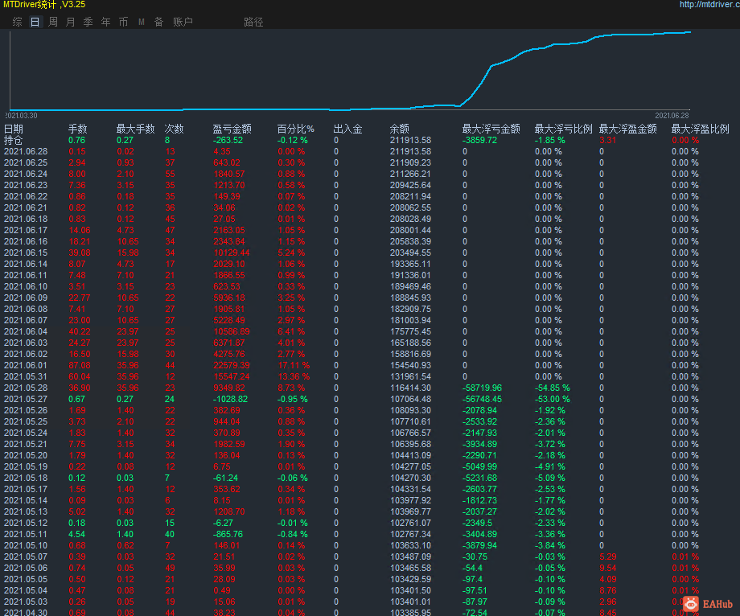740x616 pixels.
Task: Select the 2021.06.15 date row
Action: coord(26,253)
